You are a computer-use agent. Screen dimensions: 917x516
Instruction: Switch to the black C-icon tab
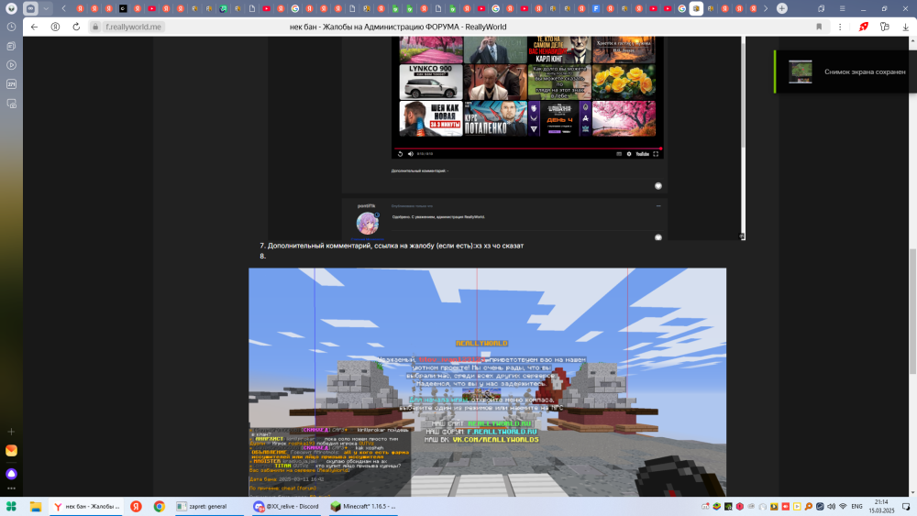pos(123,9)
